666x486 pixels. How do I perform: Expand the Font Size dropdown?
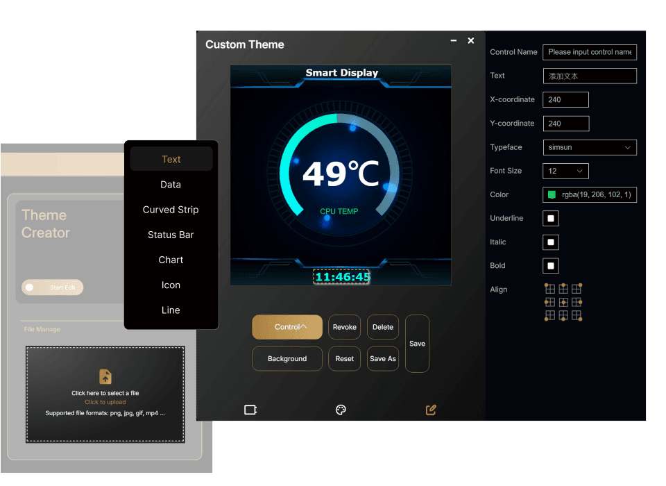coord(565,171)
